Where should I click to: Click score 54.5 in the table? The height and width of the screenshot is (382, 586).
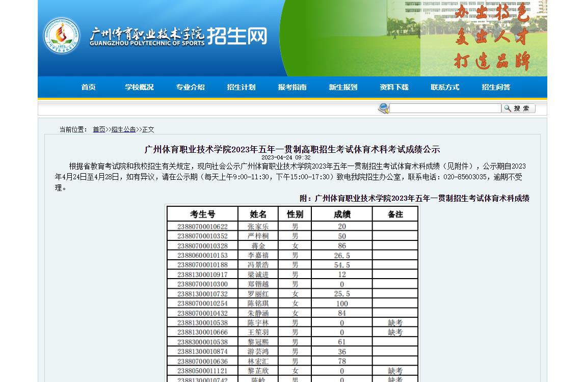tap(342, 265)
